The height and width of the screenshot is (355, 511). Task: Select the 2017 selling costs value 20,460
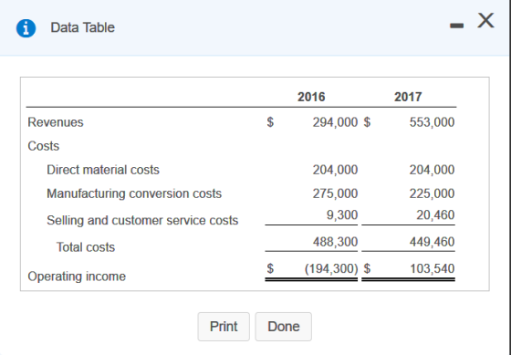tap(435, 214)
